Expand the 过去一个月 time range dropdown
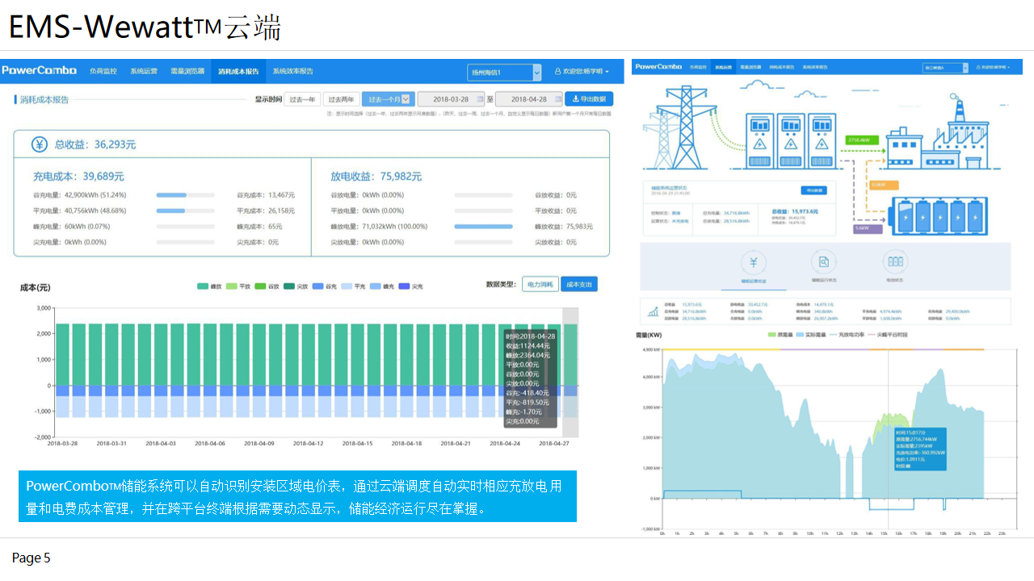The height and width of the screenshot is (581, 1034). pyautogui.click(x=406, y=99)
